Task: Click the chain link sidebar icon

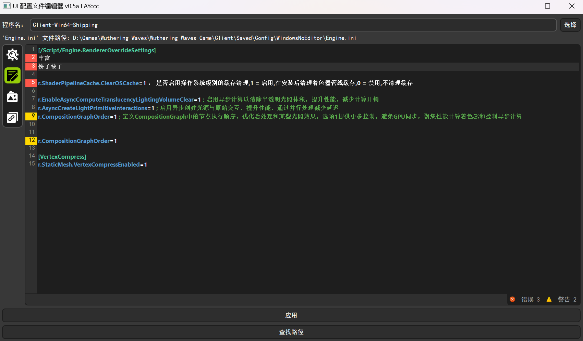Action: [x=13, y=118]
